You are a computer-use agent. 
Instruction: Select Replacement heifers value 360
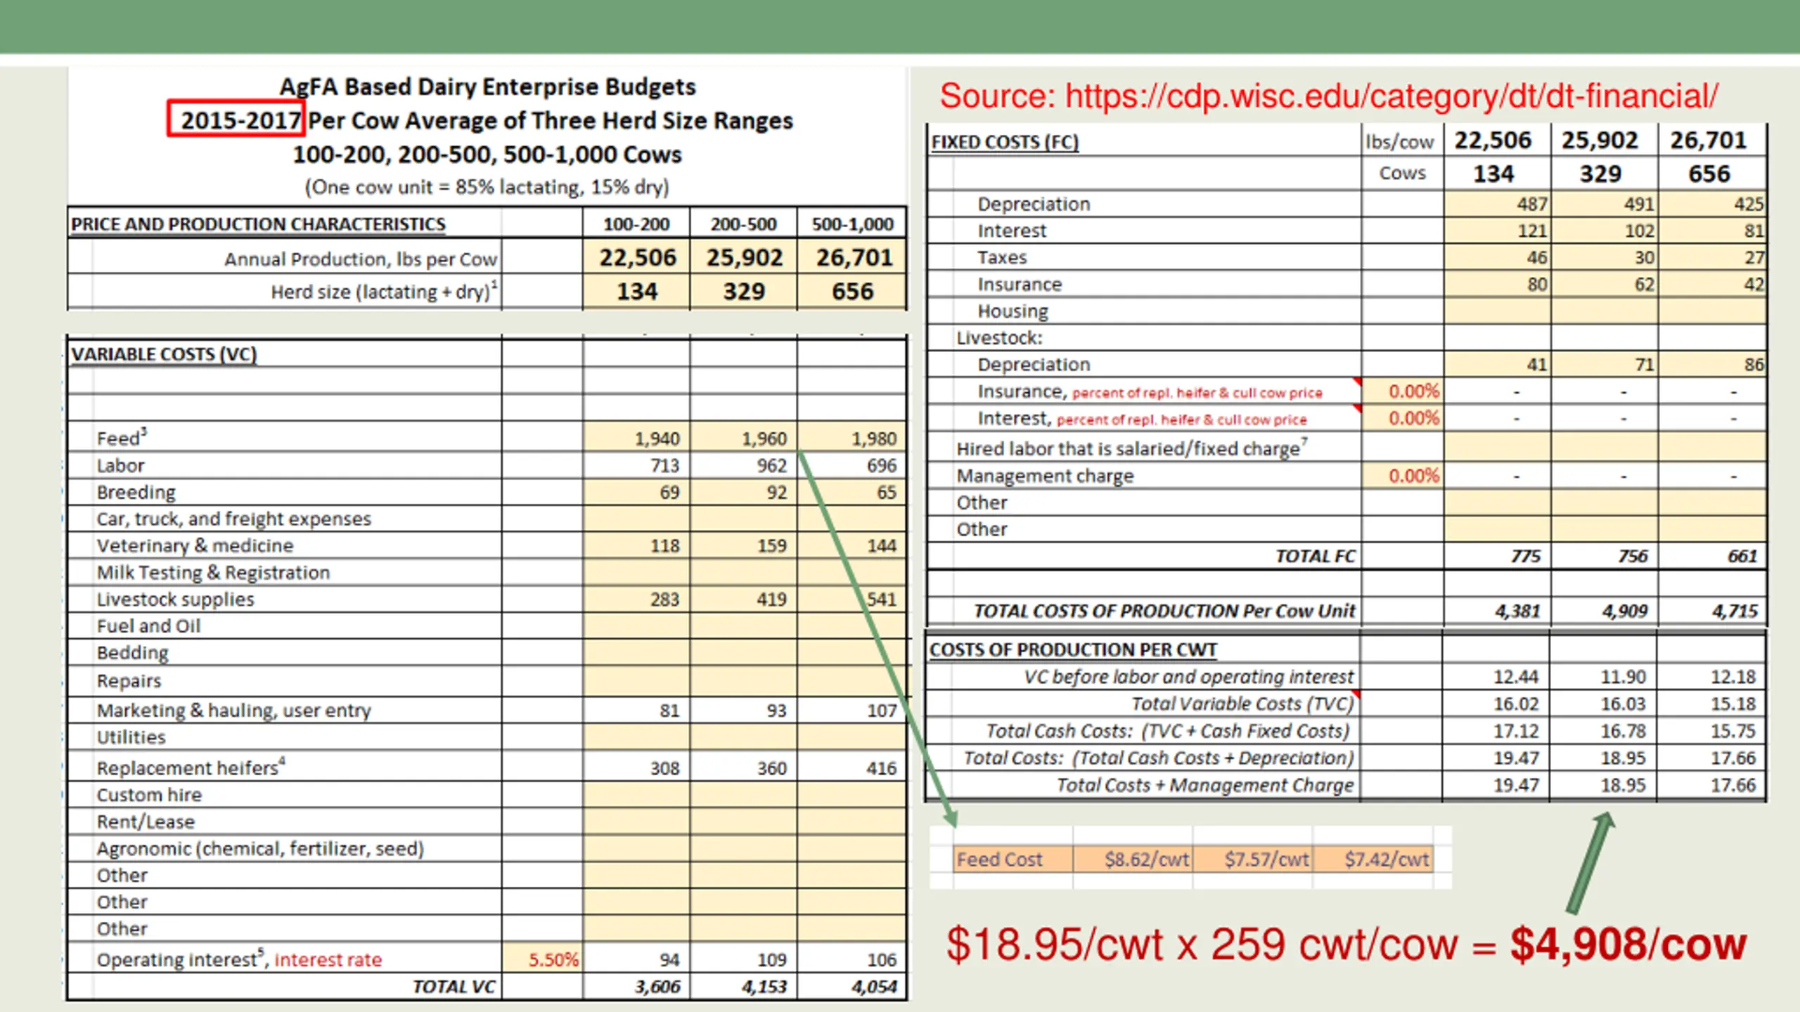pyautogui.click(x=771, y=768)
